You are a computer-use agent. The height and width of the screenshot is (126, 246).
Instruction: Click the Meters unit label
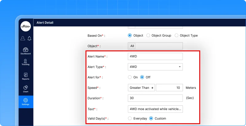191,88
